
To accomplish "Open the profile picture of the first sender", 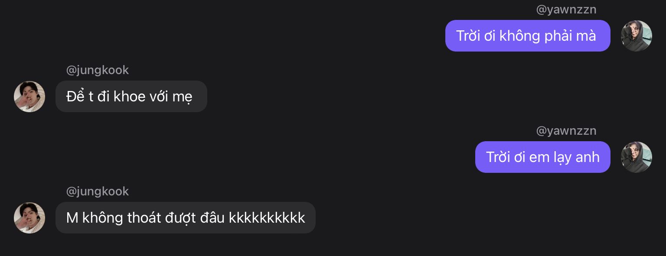I will tap(636, 36).
